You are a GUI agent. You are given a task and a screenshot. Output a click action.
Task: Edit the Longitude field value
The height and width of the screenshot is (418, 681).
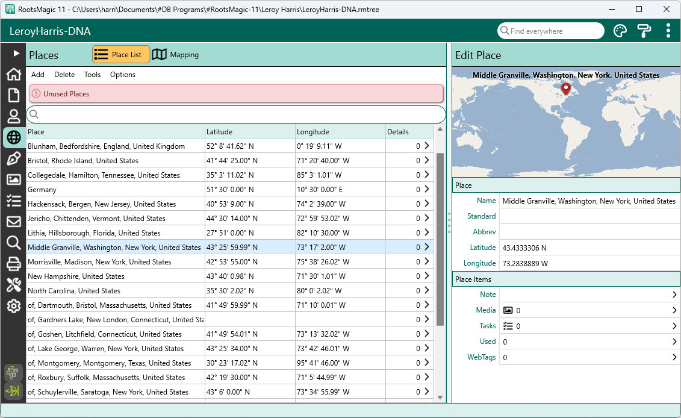point(589,263)
